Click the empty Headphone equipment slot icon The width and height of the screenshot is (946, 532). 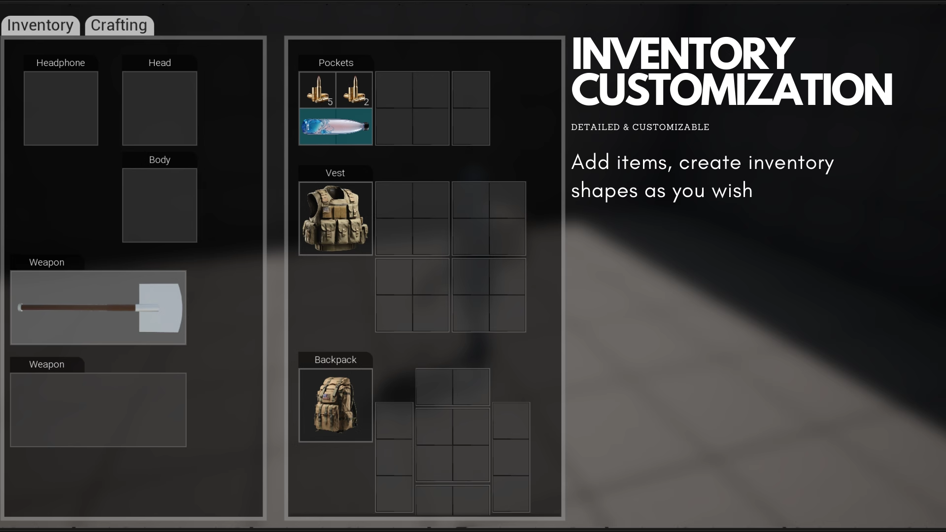[x=61, y=108]
